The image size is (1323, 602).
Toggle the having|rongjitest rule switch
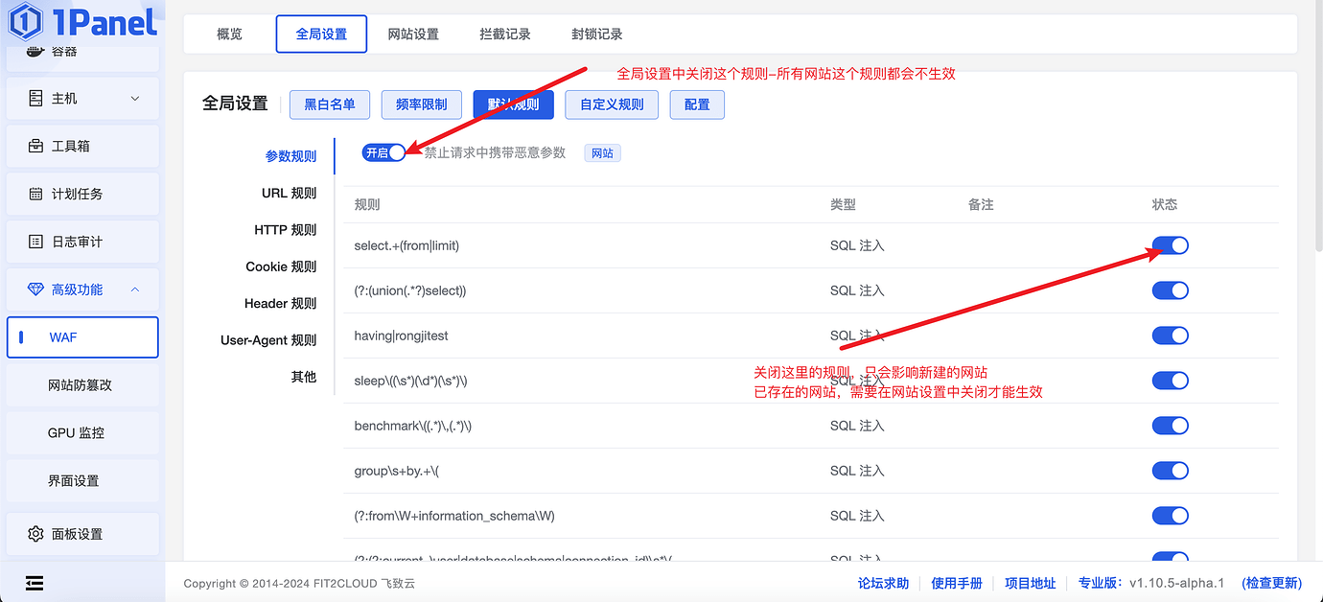point(1170,335)
